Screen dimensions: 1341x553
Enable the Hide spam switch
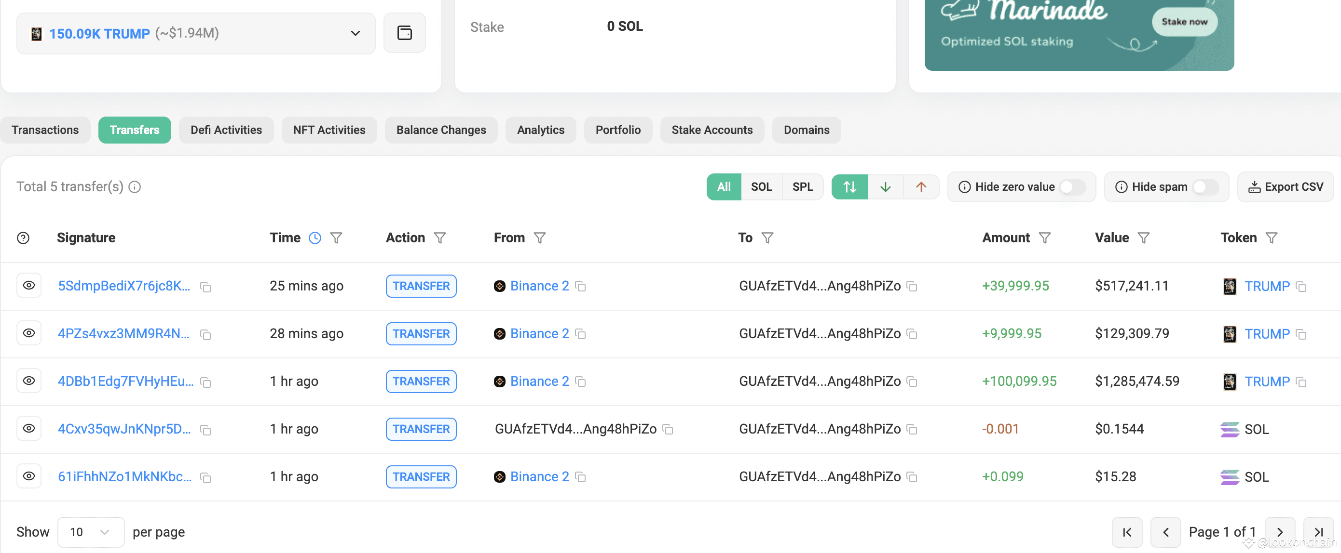(x=1205, y=187)
